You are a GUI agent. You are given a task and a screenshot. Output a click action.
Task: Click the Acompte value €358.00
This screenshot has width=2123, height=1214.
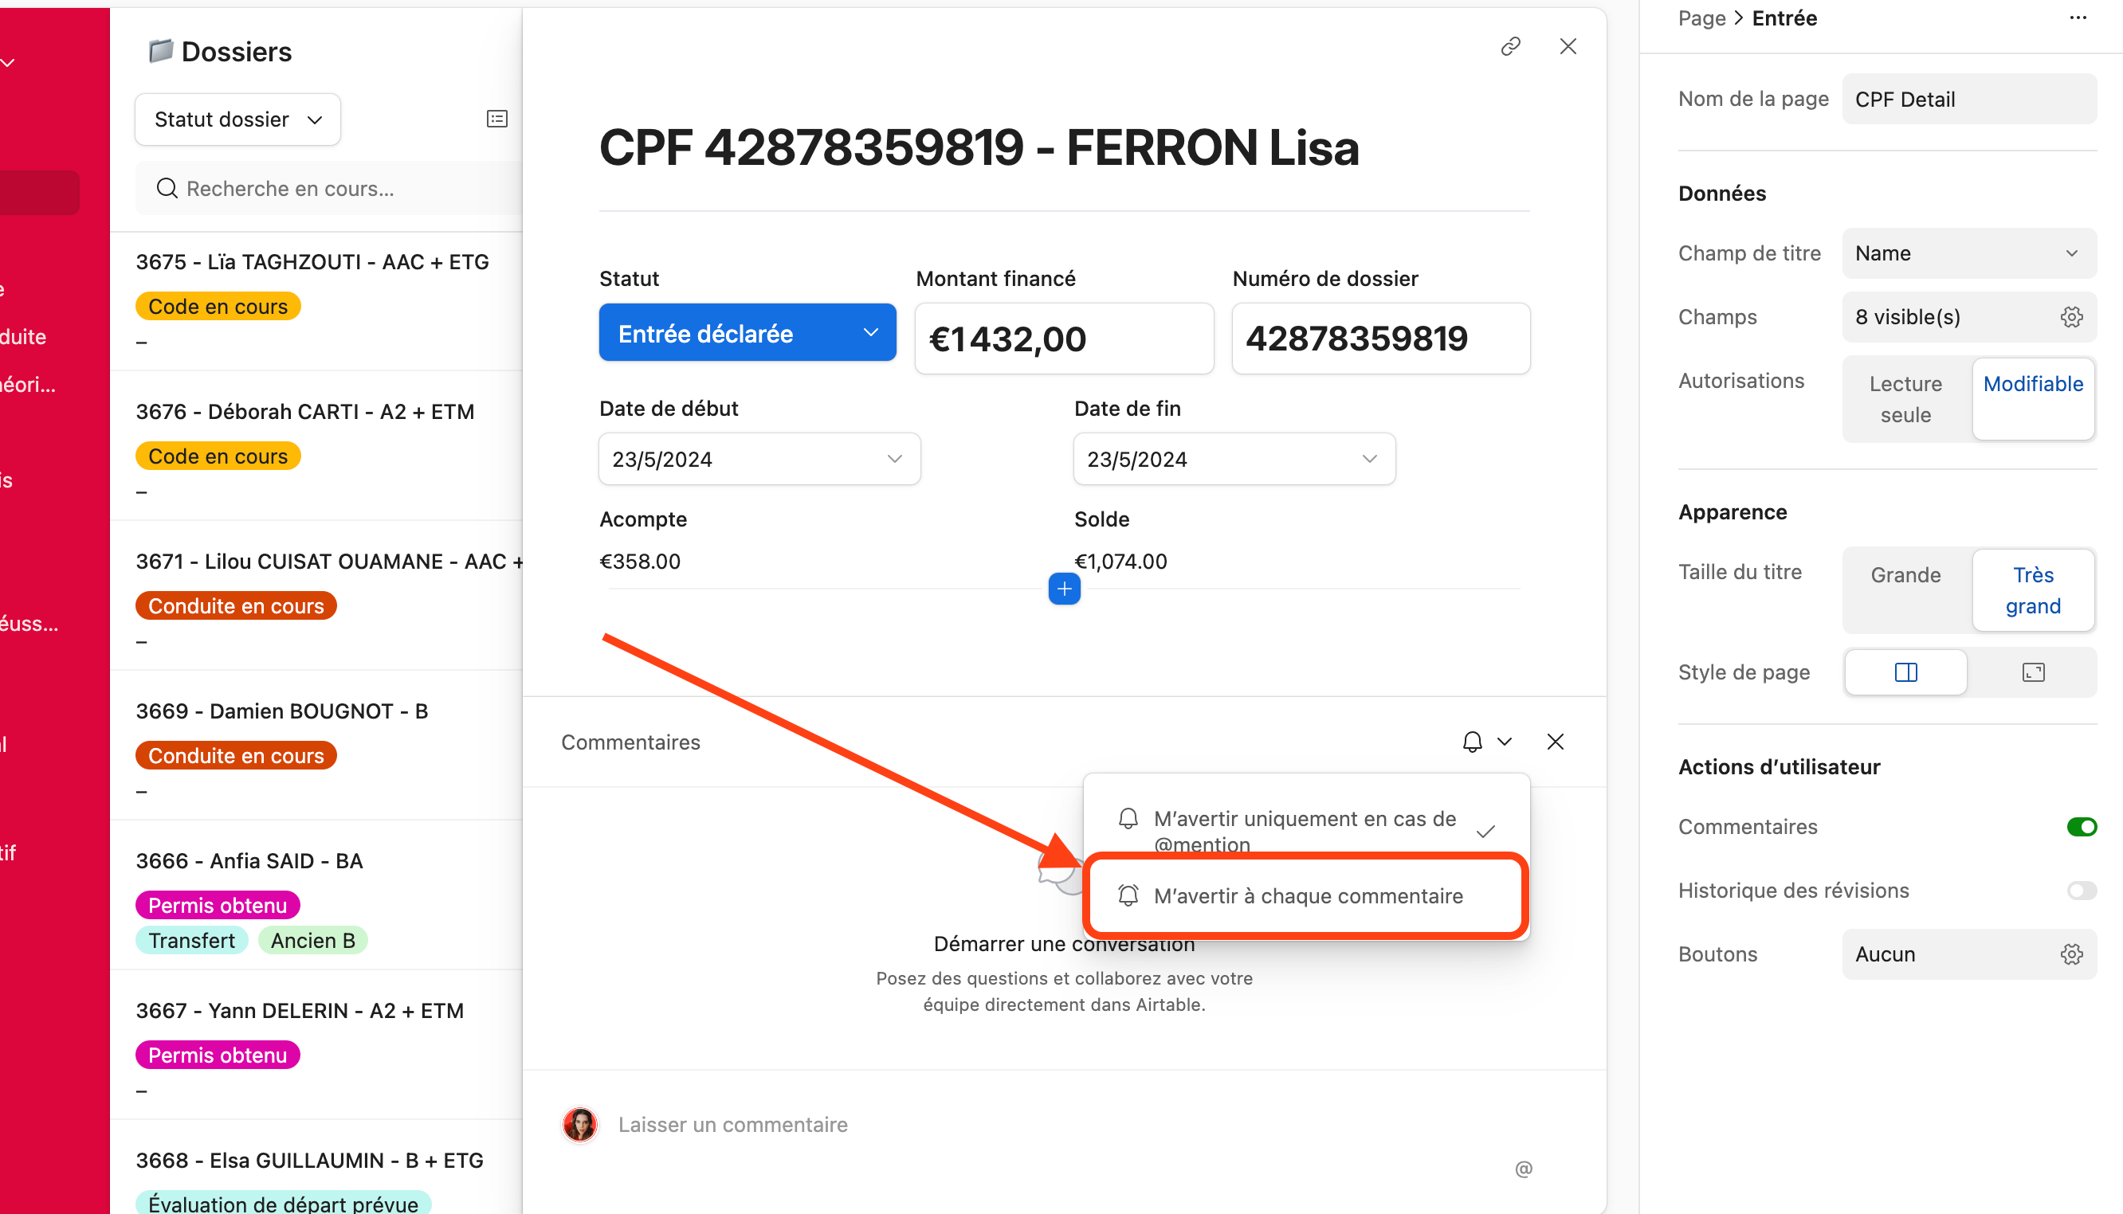[640, 561]
